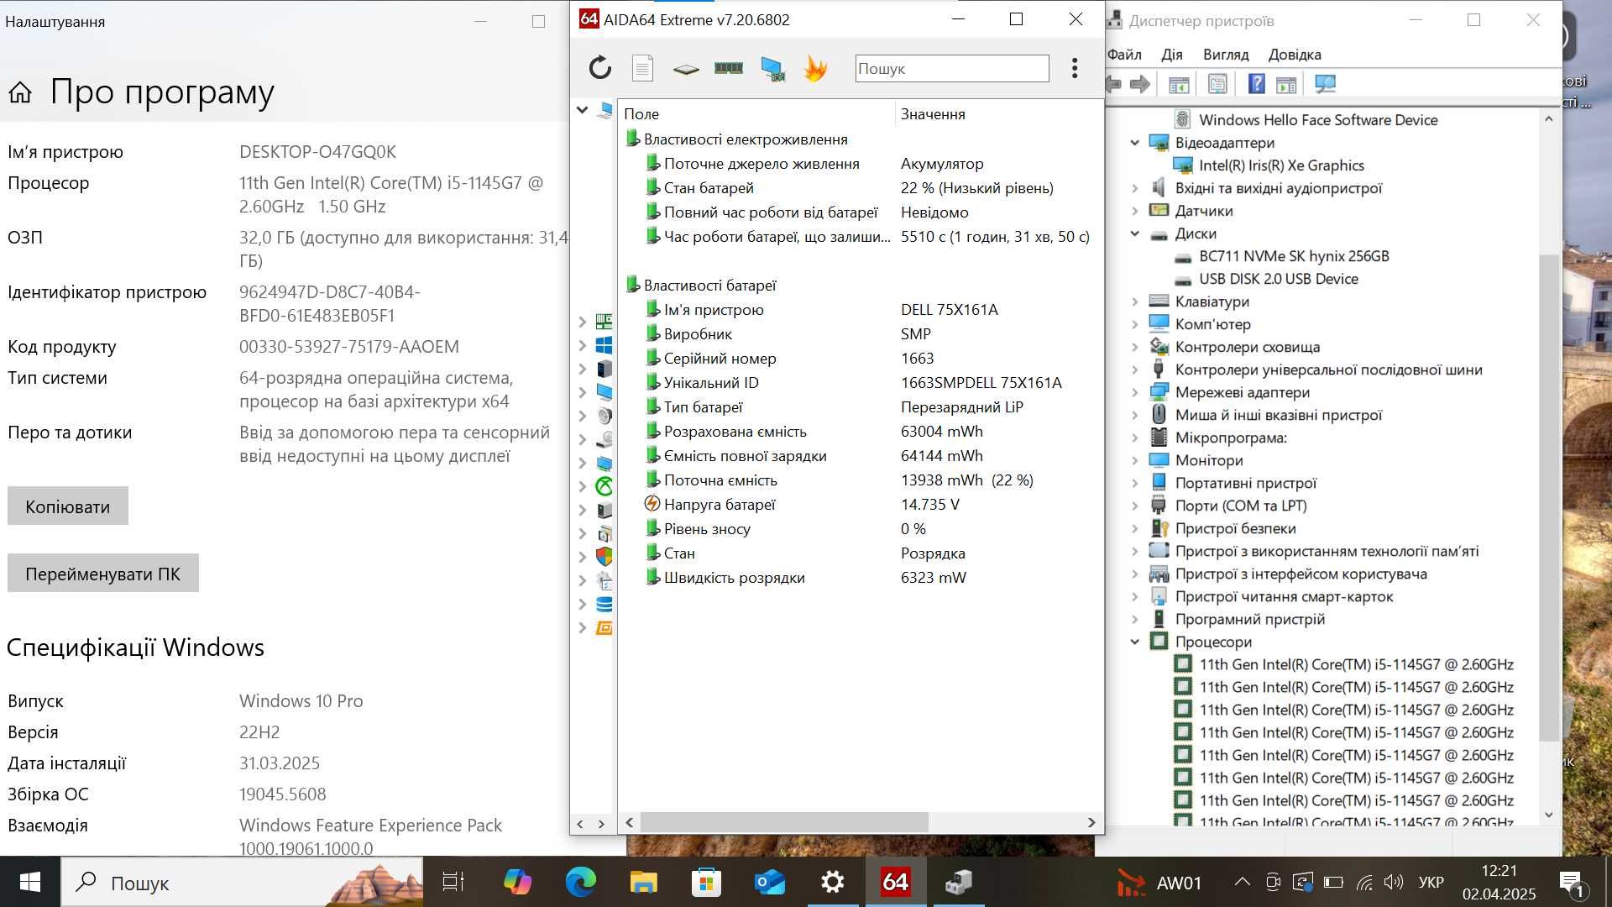Open the three-dot menu in AIDA64
Screen dimensions: 1612x907
pyautogui.click(x=1075, y=68)
